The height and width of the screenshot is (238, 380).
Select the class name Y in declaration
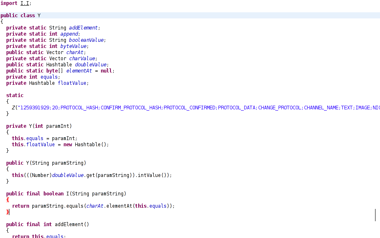(39, 16)
